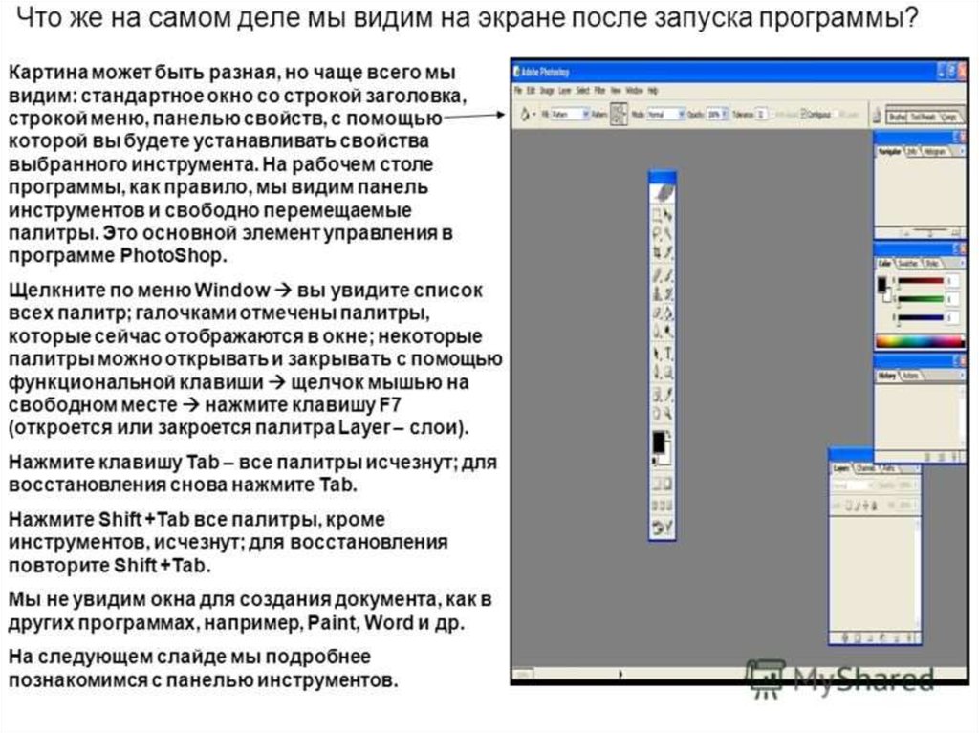Click the Tolerance input field

(762, 114)
